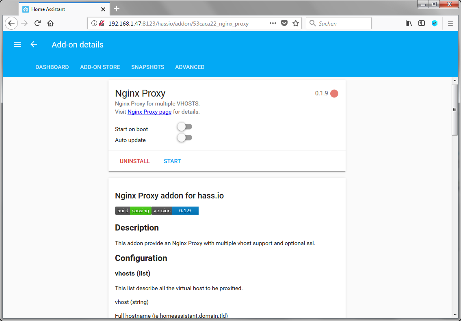Toggle the browser sidebar view
This screenshot has width=461, height=321.
click(x=422, y=23)
